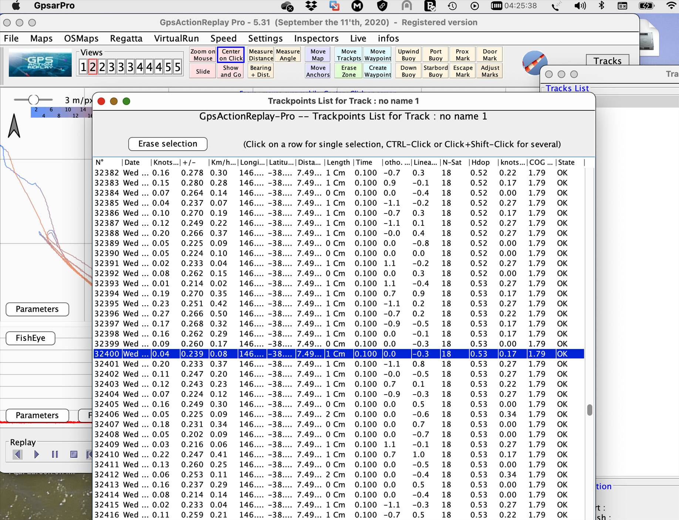679x520 pixels.
Task: Click the FishEye button
Action: tap(30, 338)
